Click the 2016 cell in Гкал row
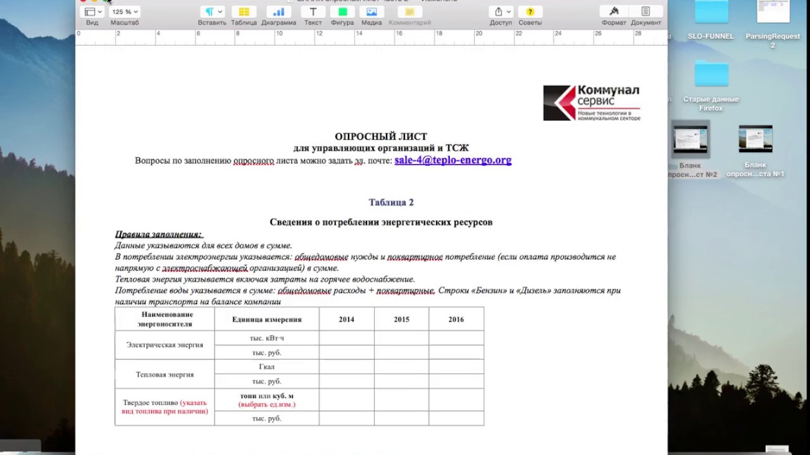This screenshot has width=810, height=455. (456, 367)
